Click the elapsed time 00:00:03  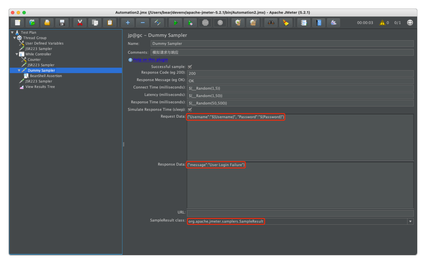point(365,23)
